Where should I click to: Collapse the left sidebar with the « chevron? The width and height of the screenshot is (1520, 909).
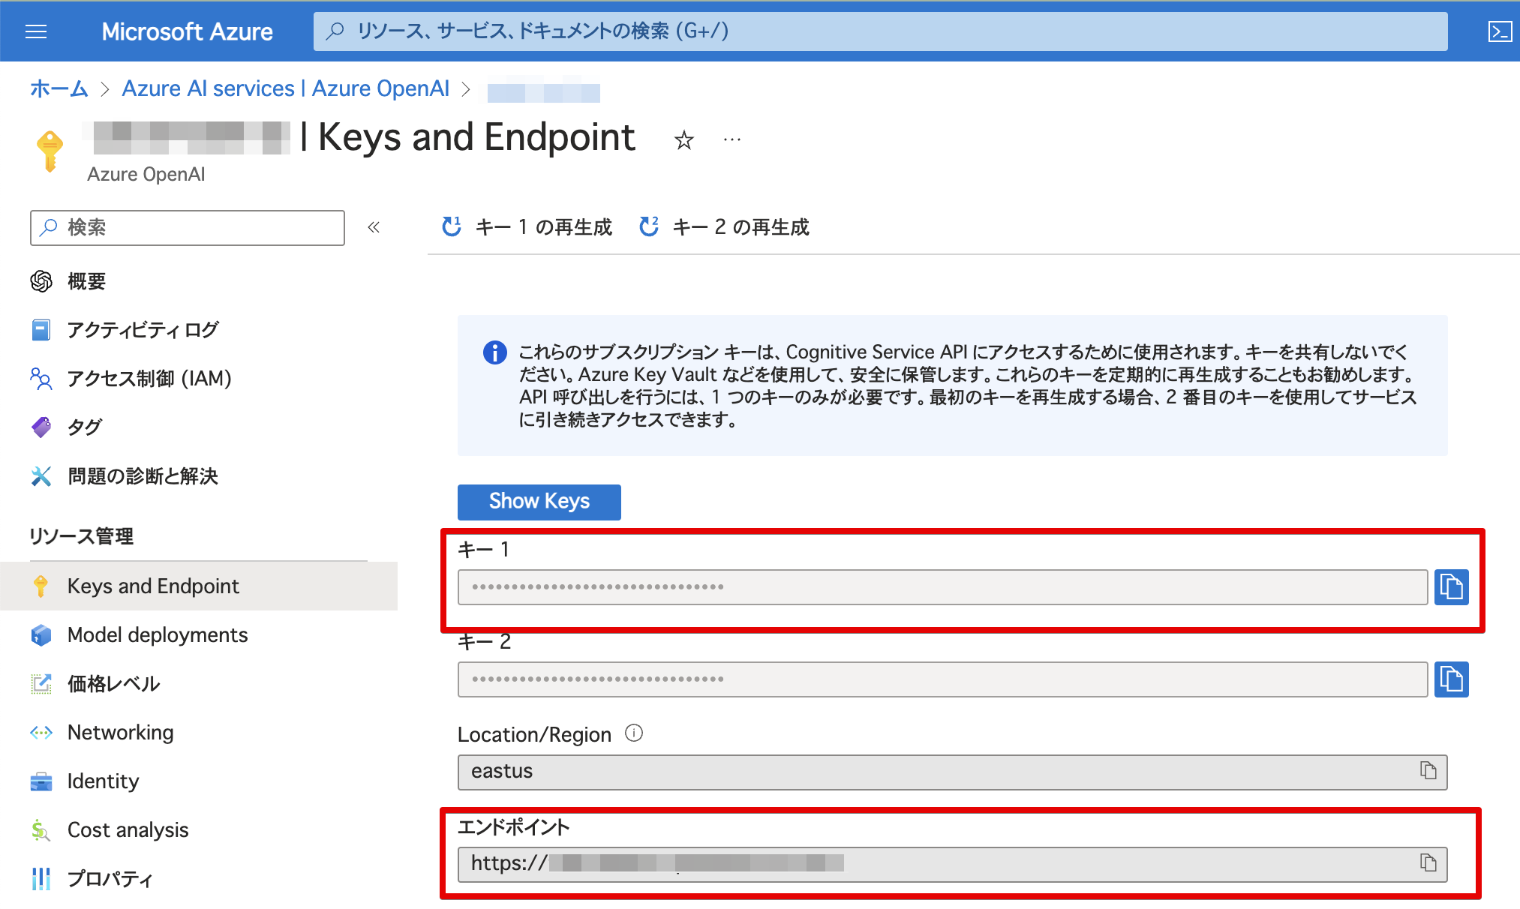pos(373,228)
